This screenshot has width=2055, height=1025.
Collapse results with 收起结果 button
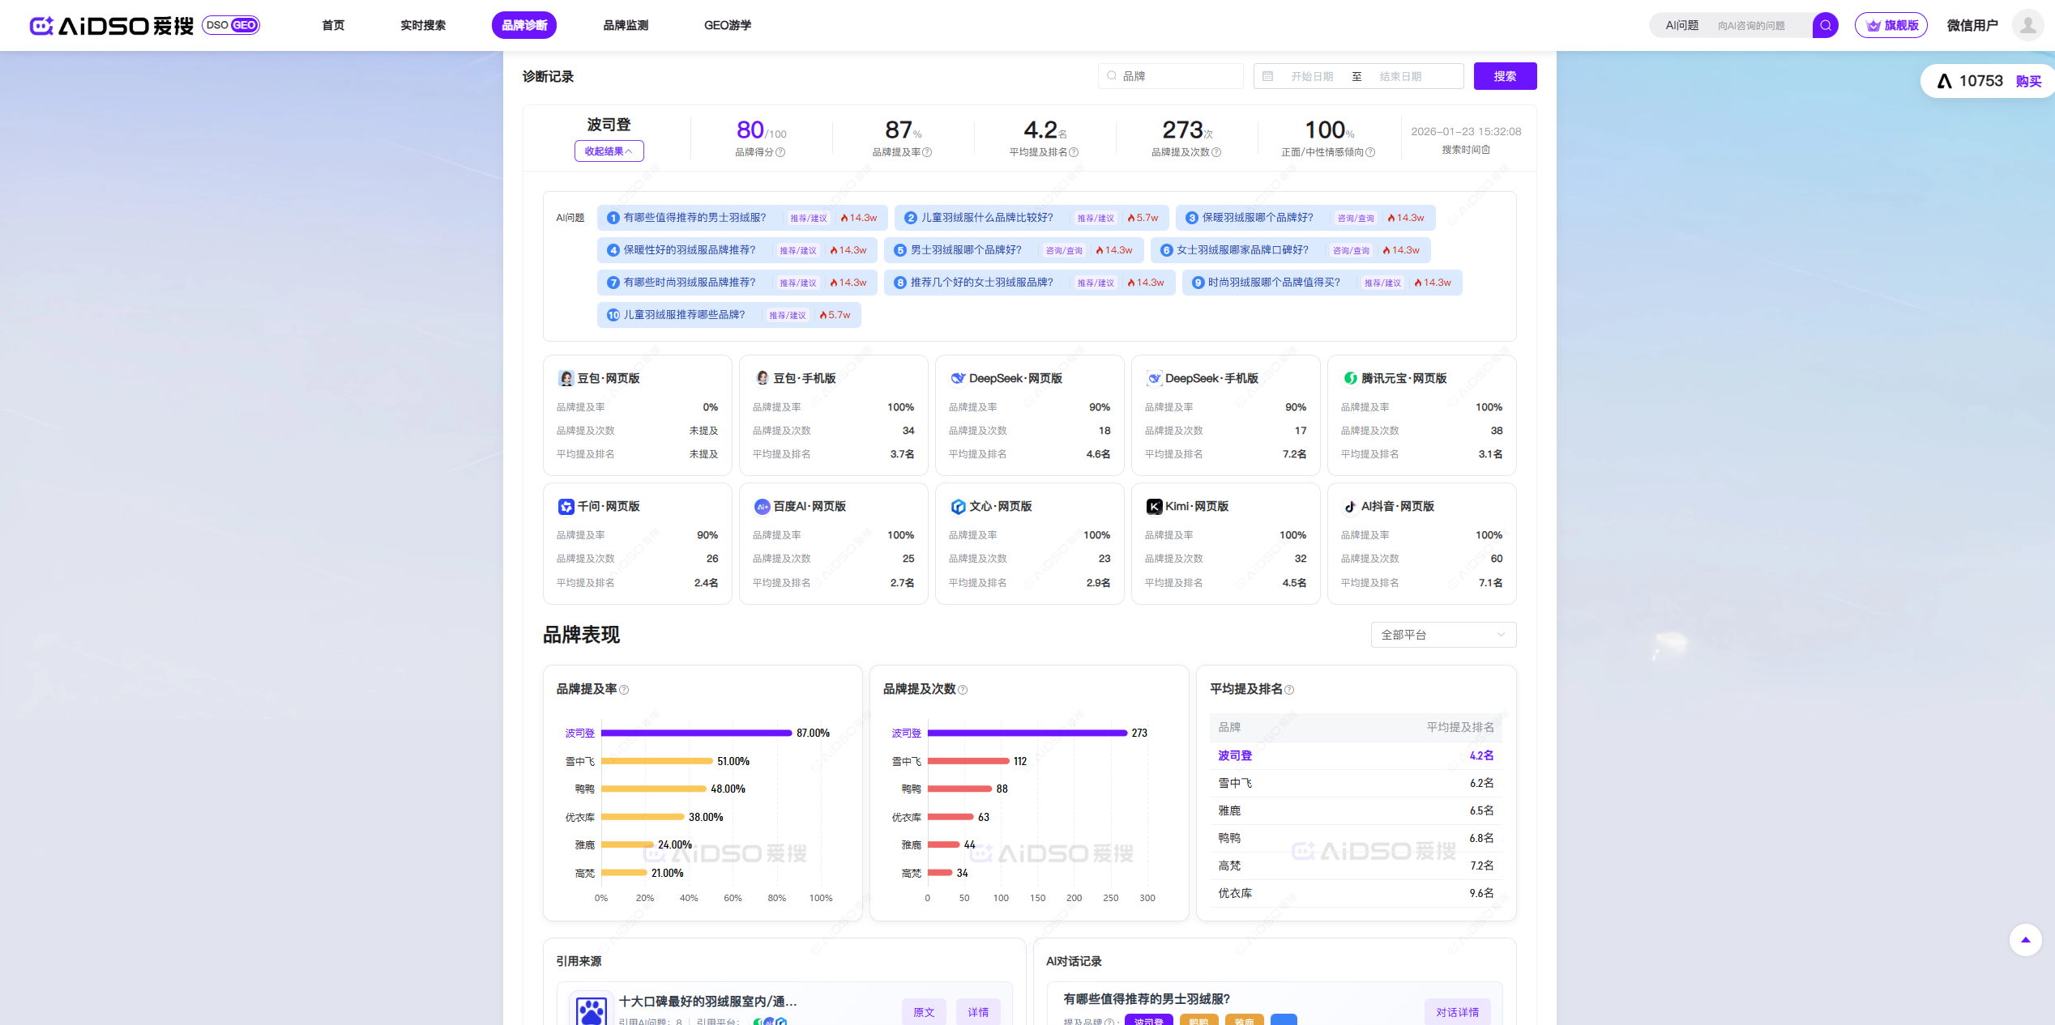click(609, 151)
